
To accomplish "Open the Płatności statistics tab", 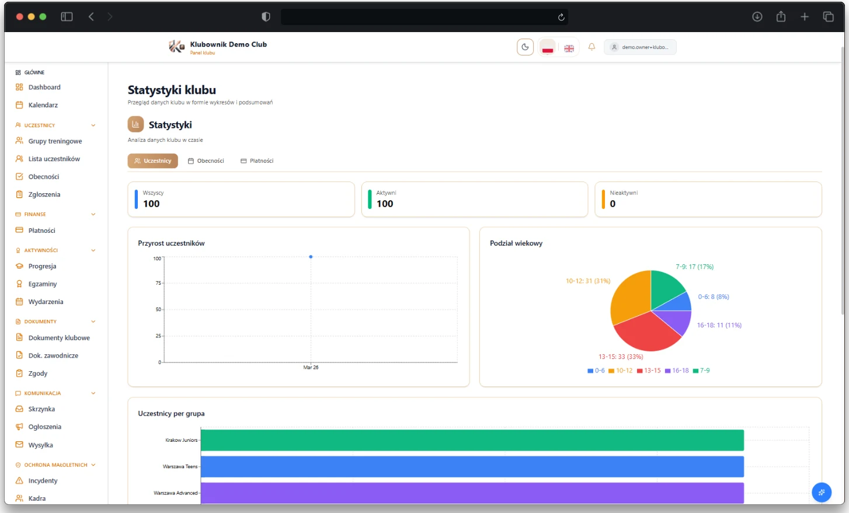I will coord(257,160).
